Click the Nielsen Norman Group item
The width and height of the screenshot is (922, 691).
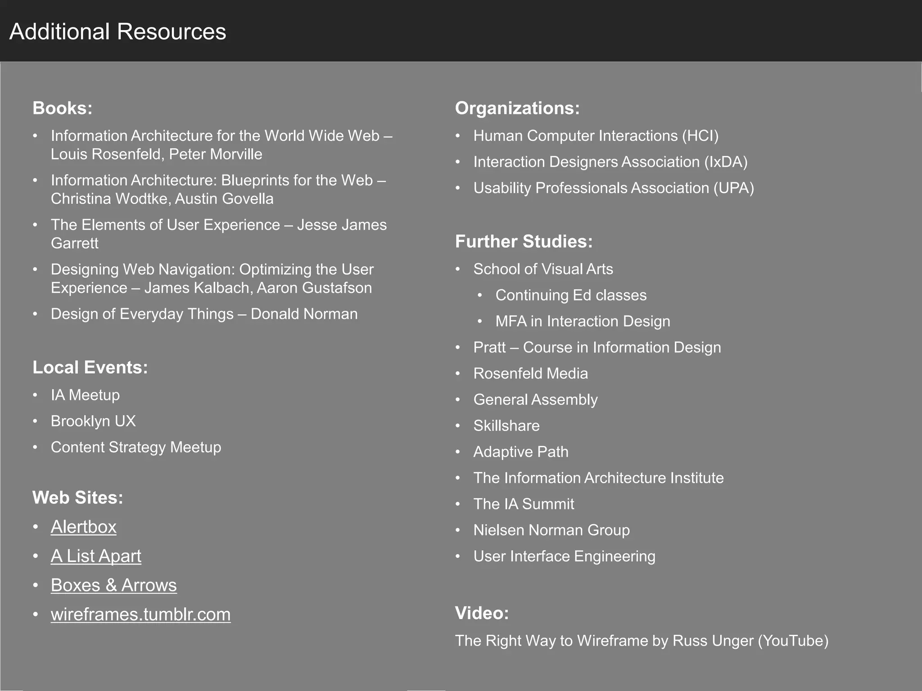(x=551, y=530)
